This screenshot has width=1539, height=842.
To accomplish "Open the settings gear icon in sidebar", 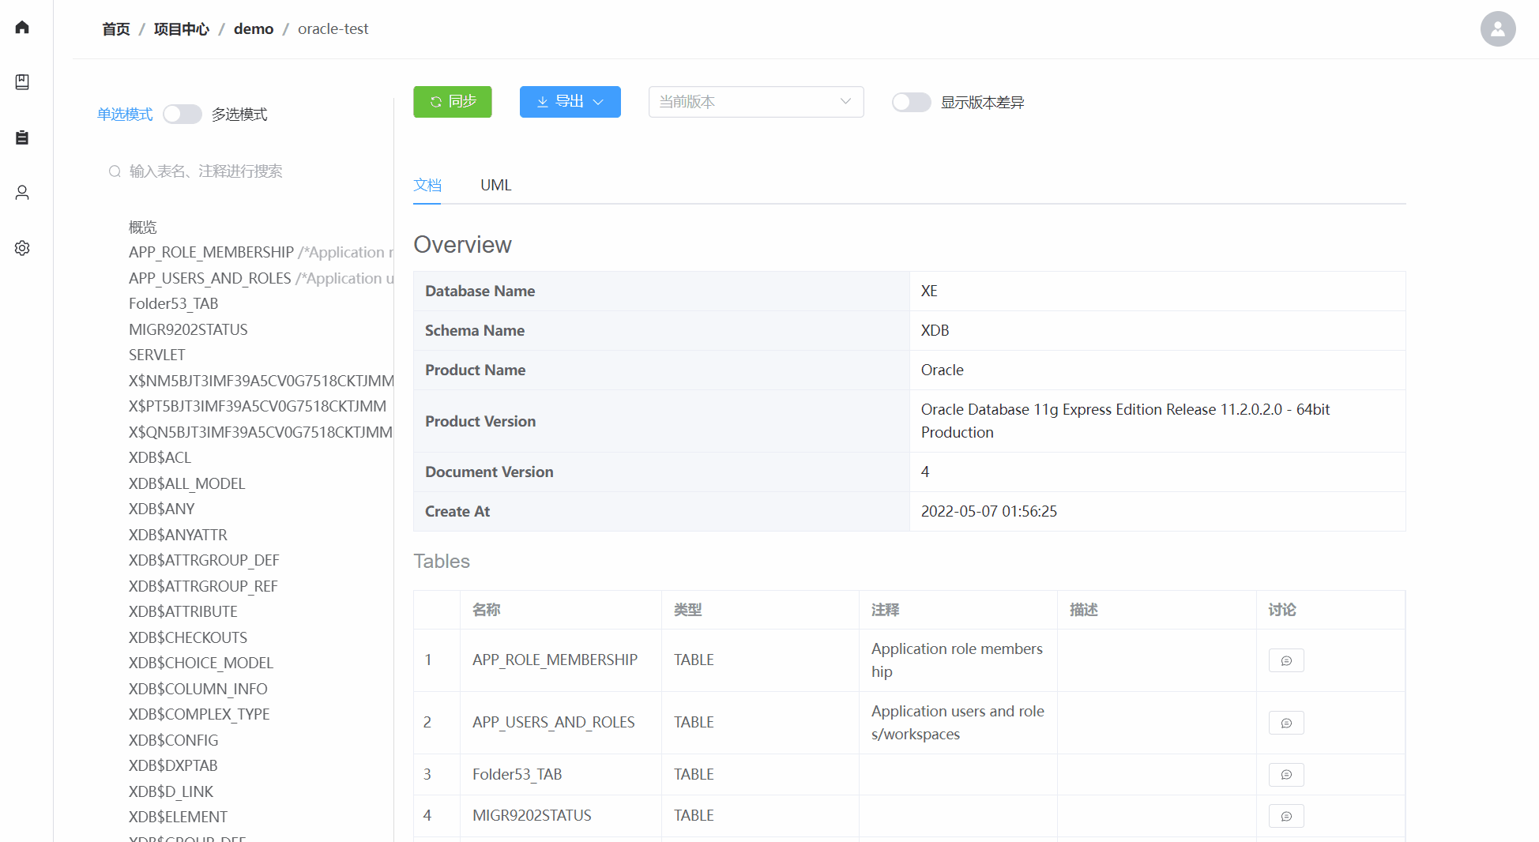I will [21, 247].
